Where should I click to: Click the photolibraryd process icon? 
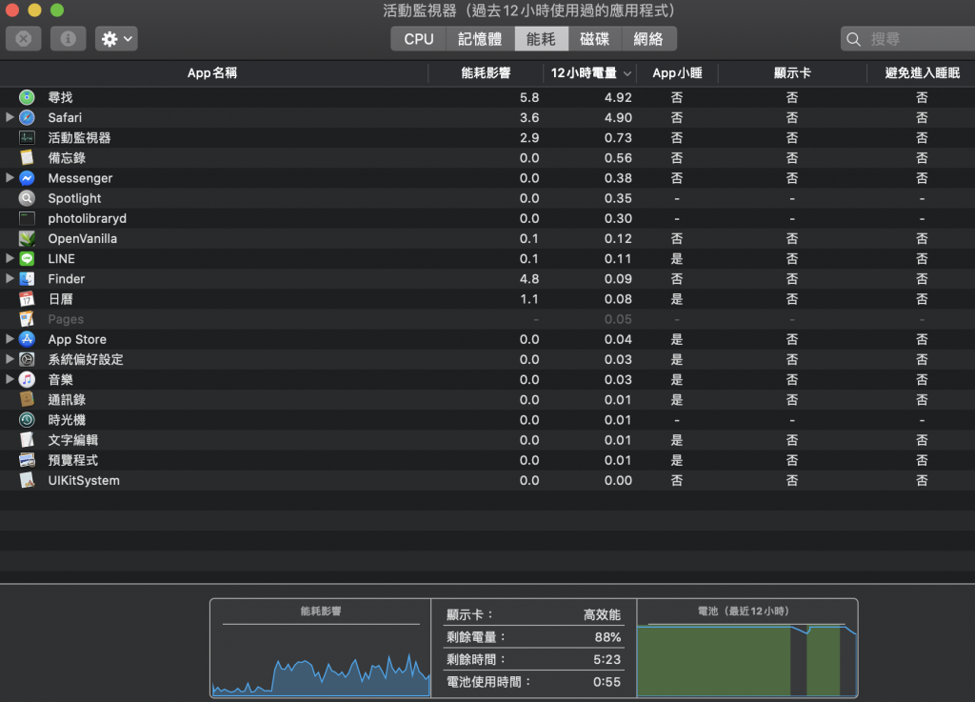[x=27, y=218]
